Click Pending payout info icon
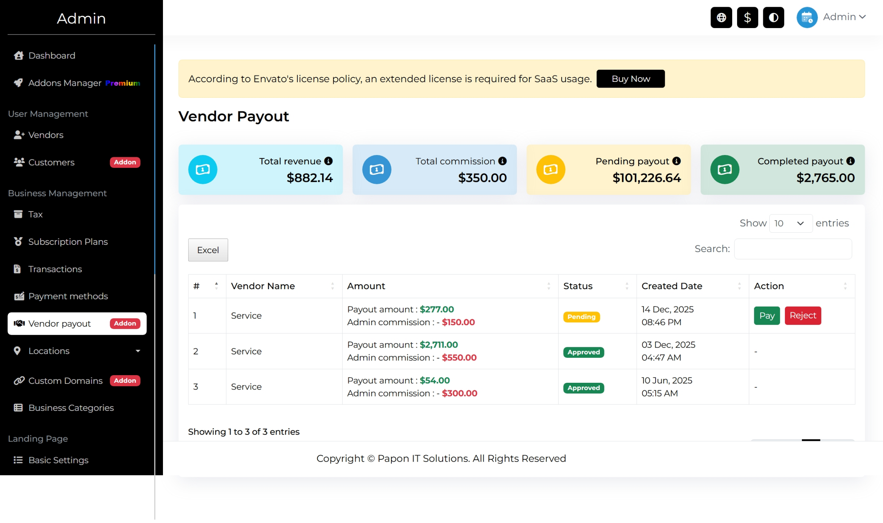The height and width of the screenshot is (523, 883). pyautogui.click(x=676, y=161)
